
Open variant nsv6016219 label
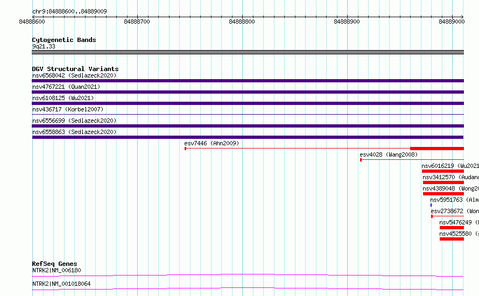click(x=450, y=166)
